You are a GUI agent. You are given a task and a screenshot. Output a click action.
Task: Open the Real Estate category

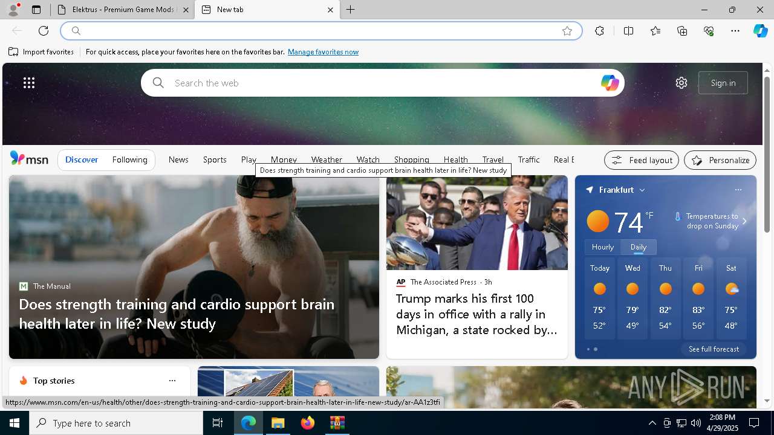(x=564, y=159)
